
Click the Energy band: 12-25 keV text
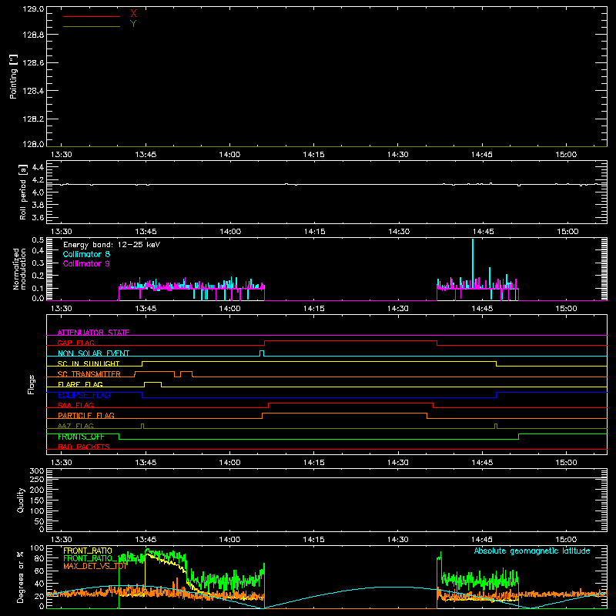click(112, 245)
